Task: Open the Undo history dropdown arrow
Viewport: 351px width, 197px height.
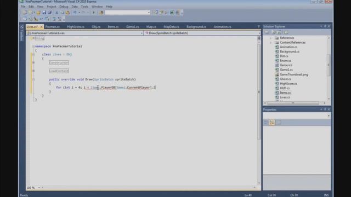Action: pyautogui.click(x=79, y=13)
